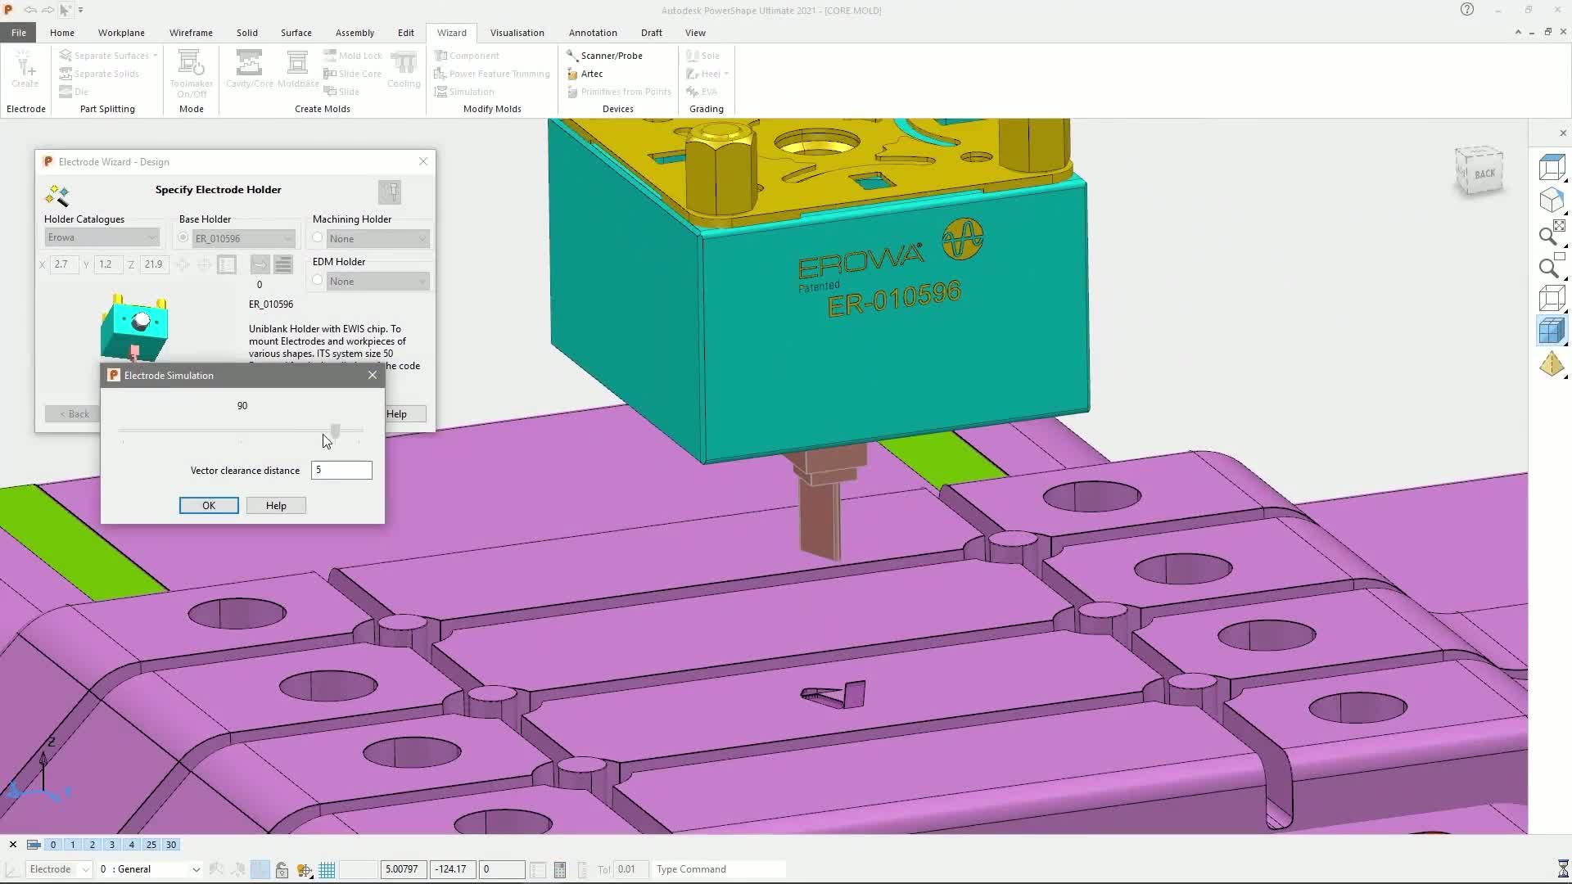Open the quick access toolbar customize arrow
The height and width of the screenshot is (884, 1572).
(80, 10)
